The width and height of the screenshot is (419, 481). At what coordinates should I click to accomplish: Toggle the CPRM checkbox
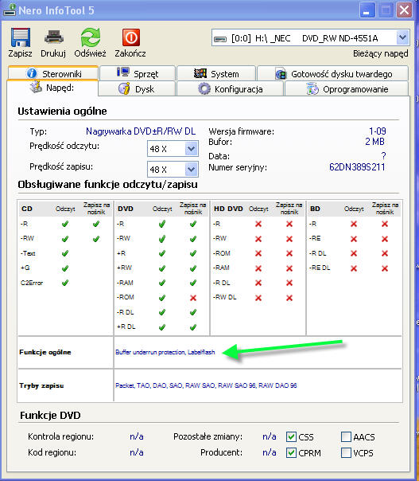coord(291,453)
